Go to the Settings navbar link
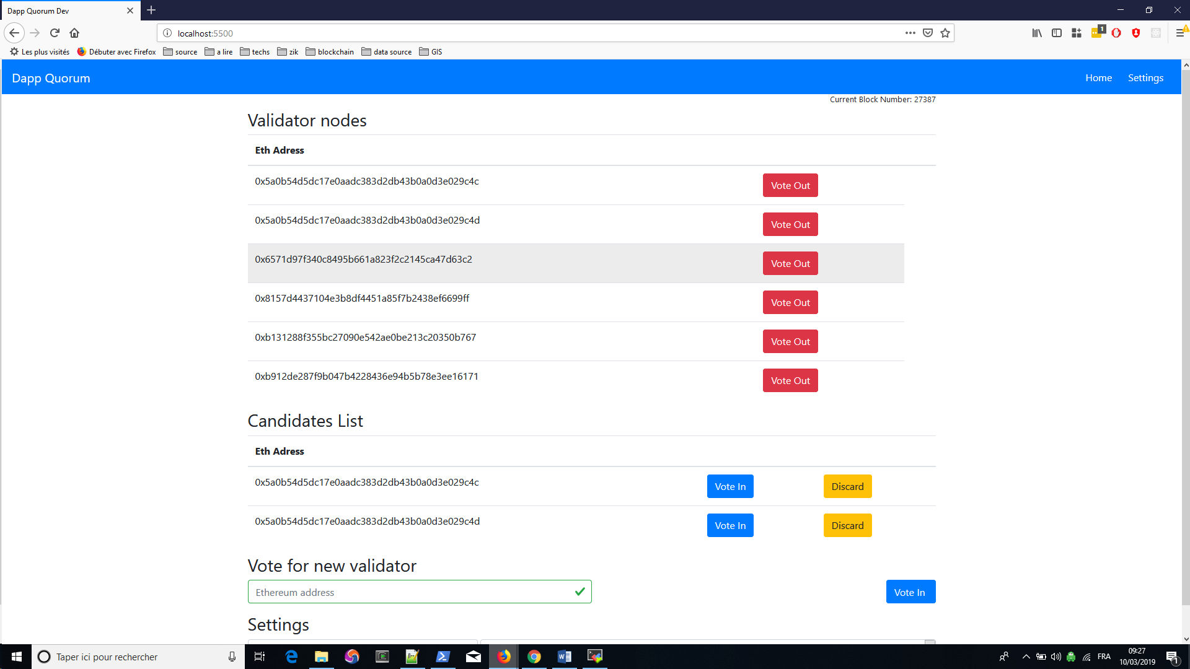 (x=1145, y=78)
